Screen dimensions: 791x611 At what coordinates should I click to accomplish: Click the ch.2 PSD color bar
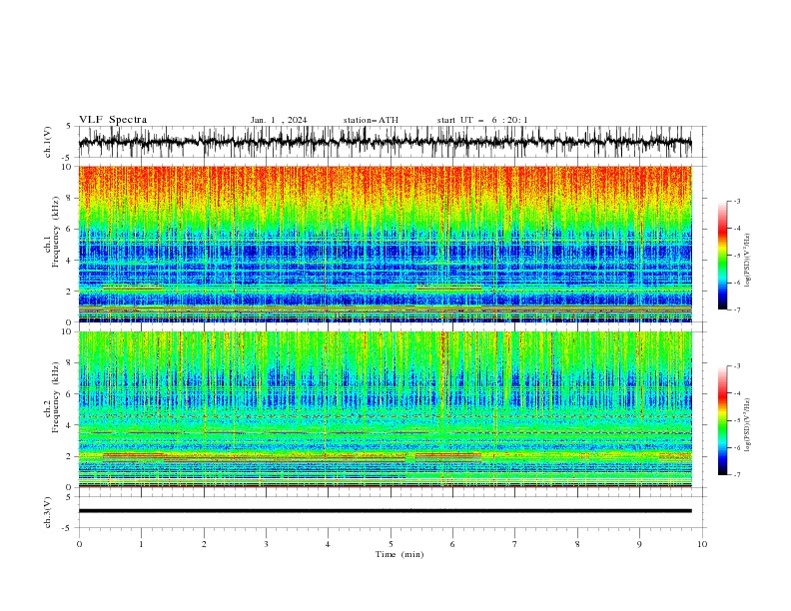[x=722, y=420]
